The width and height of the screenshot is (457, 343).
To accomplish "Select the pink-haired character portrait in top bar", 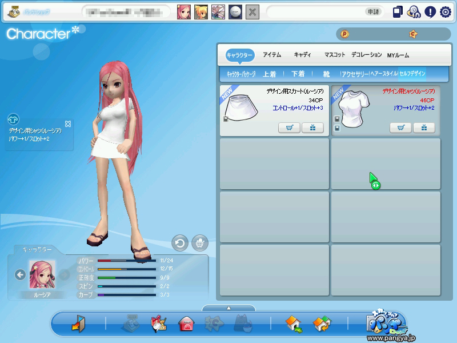I will point(184,12).
